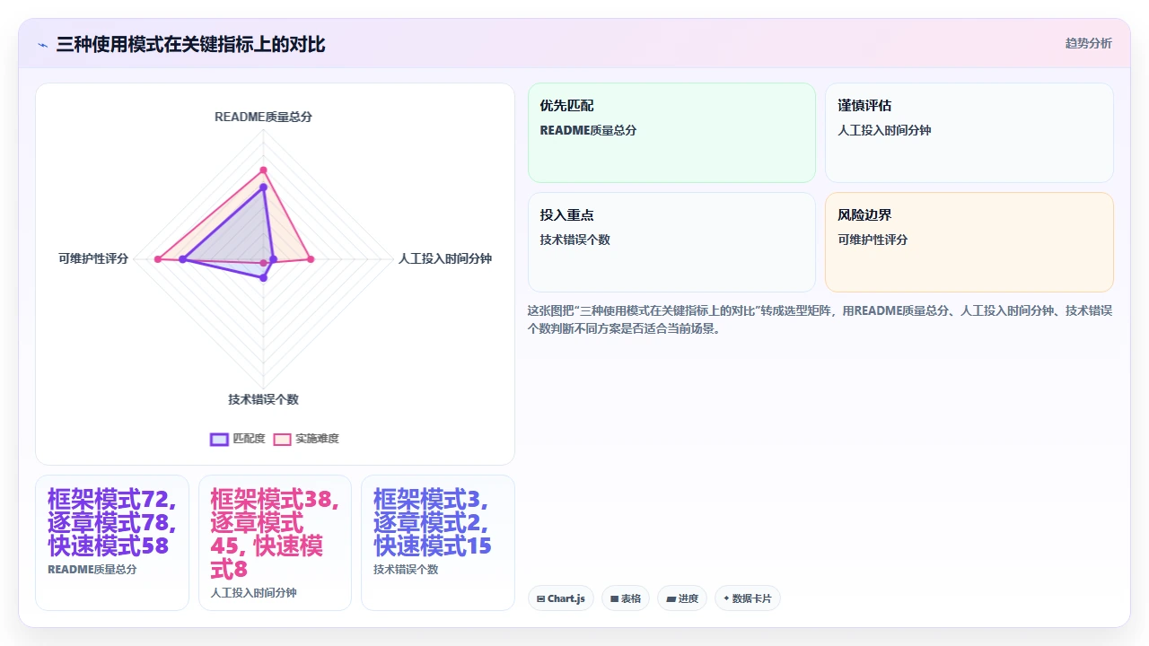This screenshot has height=646, width=1149.
Task: Click the purple data point on bottom axis
Action: pyautogui.click(x=263, y=278)
